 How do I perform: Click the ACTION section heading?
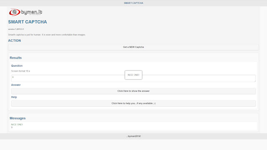click(x=15, y=41)
